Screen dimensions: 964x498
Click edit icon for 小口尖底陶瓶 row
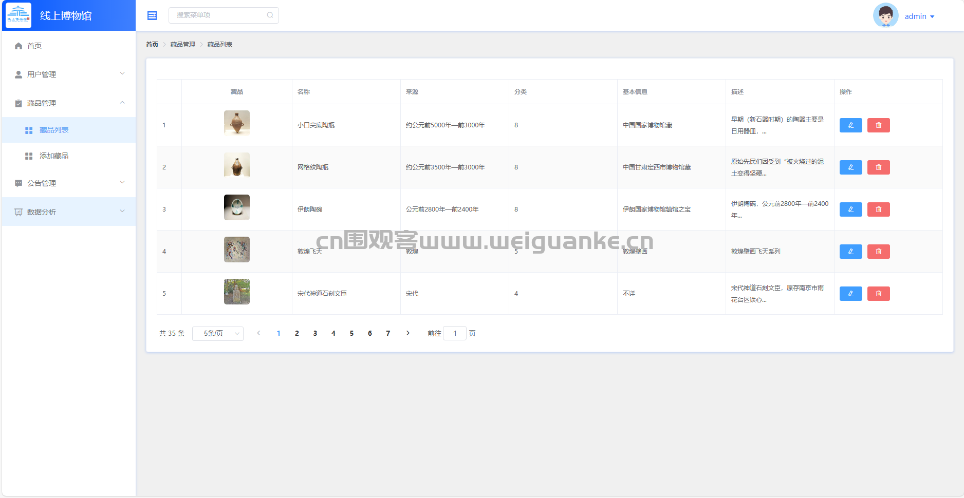tap(850, 125)
